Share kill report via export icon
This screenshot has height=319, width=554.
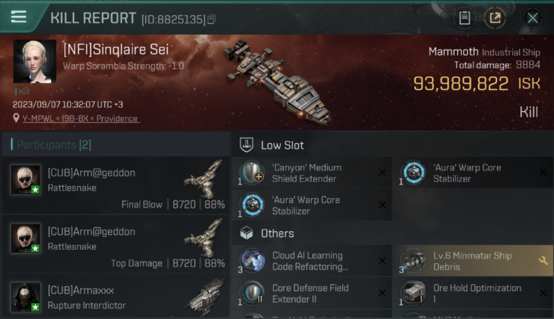[x=495, y=18]
